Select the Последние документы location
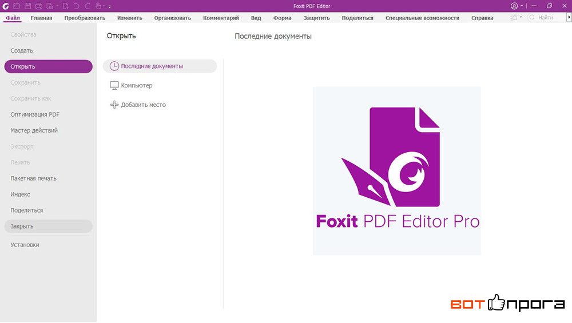The height and width of the screenshot is (323, 572). 160,66
